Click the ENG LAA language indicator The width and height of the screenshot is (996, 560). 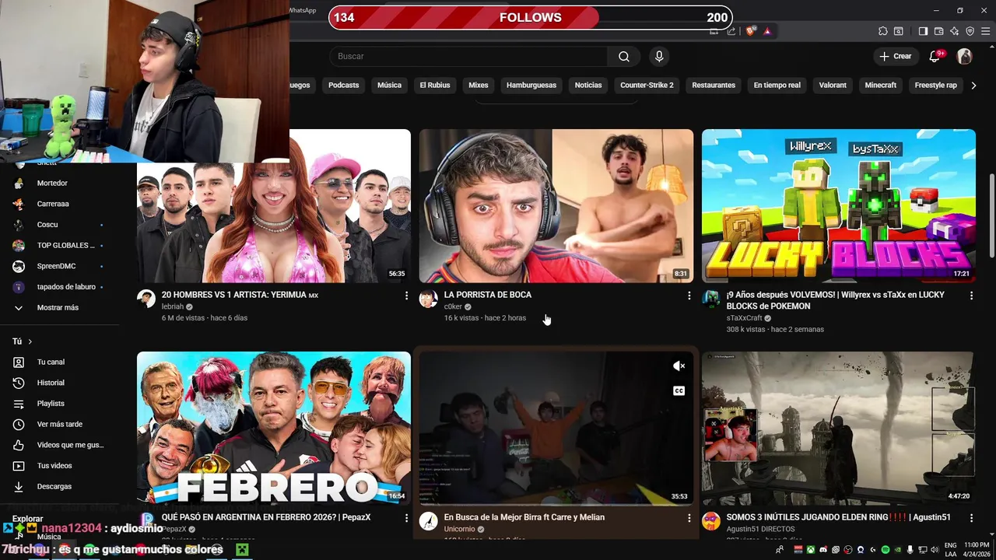coord(951,550)
